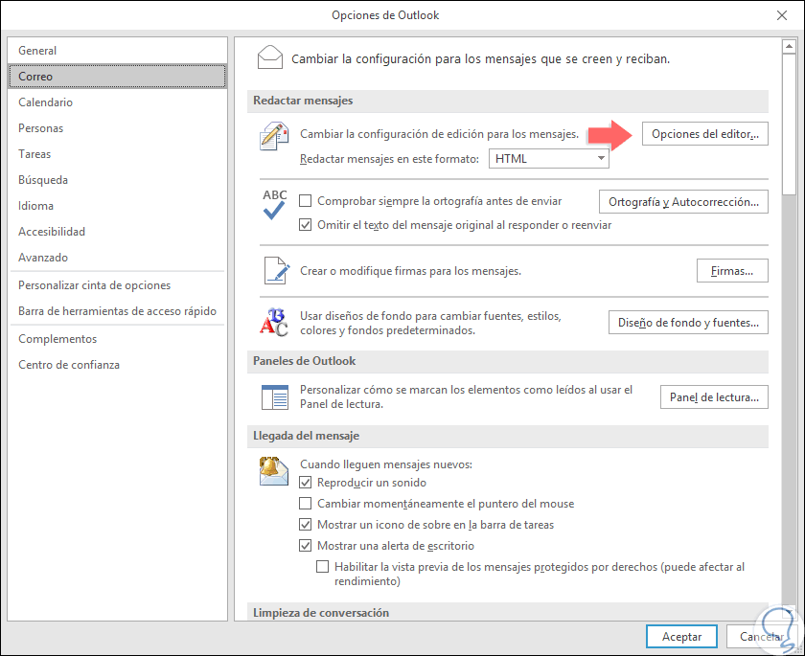Close the Opciones de Outlook dialog
805x656 pixels.
coord(781,15)
